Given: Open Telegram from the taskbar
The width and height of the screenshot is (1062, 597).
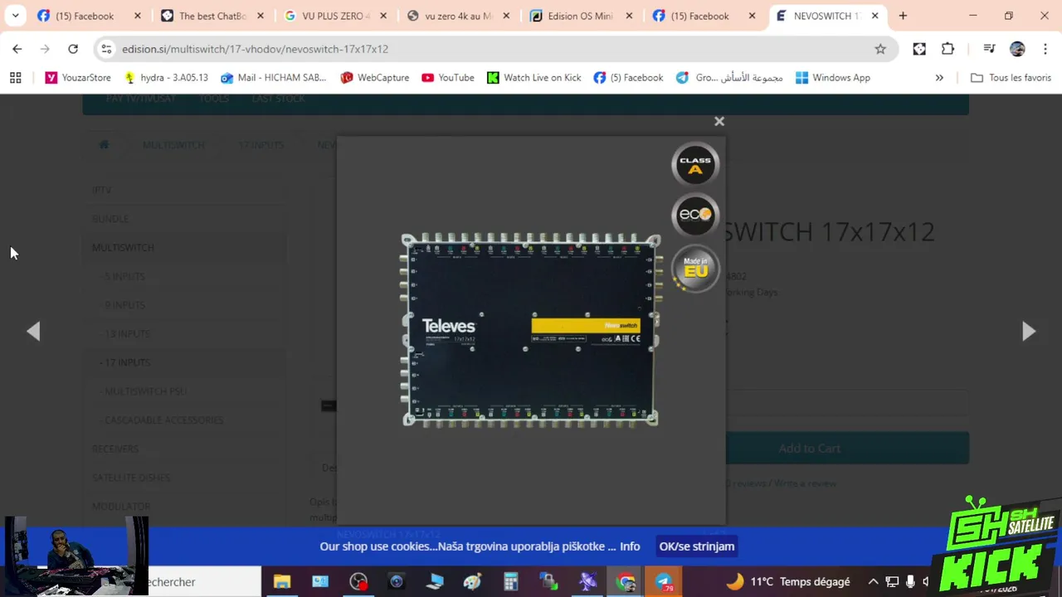Looking at the screenshot, I should tap(664, 582).
